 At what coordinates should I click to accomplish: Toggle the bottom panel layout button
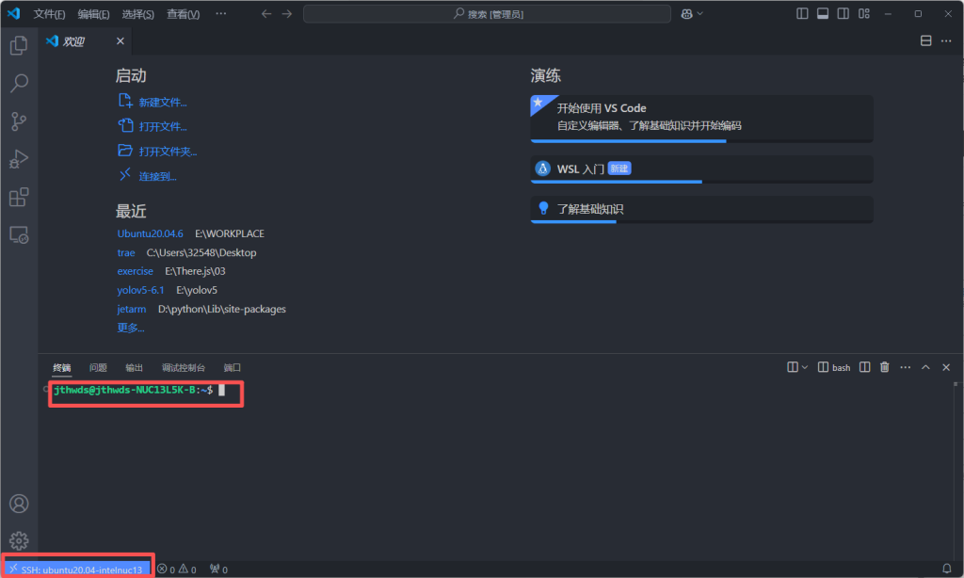[x=823, y=14]
